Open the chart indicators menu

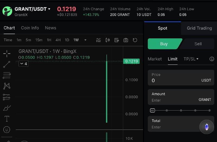98,40
